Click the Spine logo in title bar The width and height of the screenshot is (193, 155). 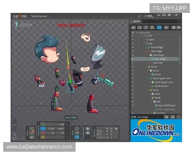point(20,16)
